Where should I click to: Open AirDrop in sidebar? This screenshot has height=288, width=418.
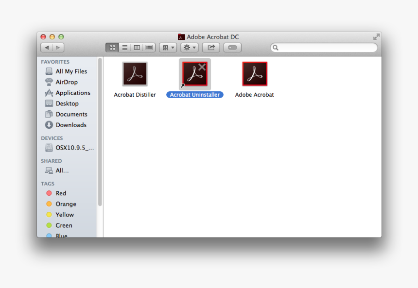pyautogui.click(x=67, y=82)
